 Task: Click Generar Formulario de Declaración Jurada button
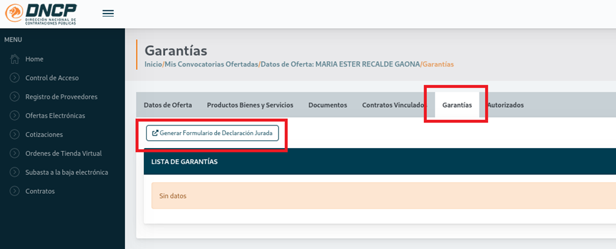click(x=212, y=133)
